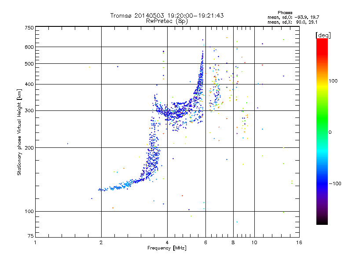Screen dimensions: 352x264
Task: Click the x-axis '10' tick label
Action: point(254,242)
